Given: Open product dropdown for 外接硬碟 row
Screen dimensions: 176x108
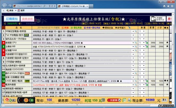Looking at the screenshot, I should [x=133, y=58].
